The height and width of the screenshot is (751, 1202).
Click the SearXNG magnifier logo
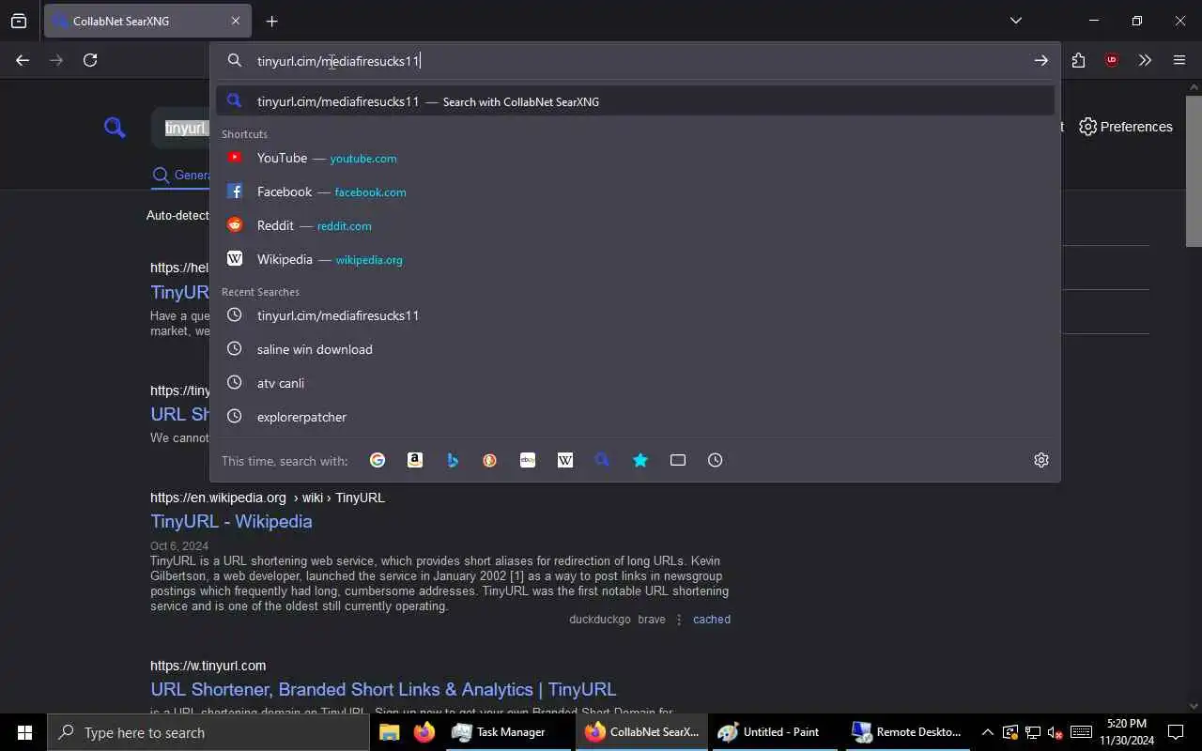click(x=115, y=128)
